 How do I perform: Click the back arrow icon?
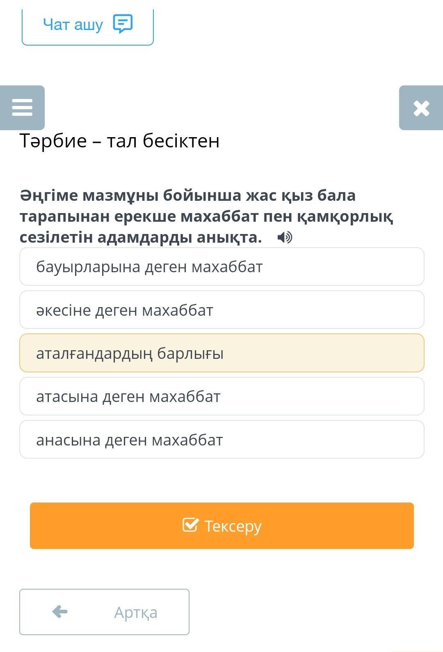pos(60,611)
